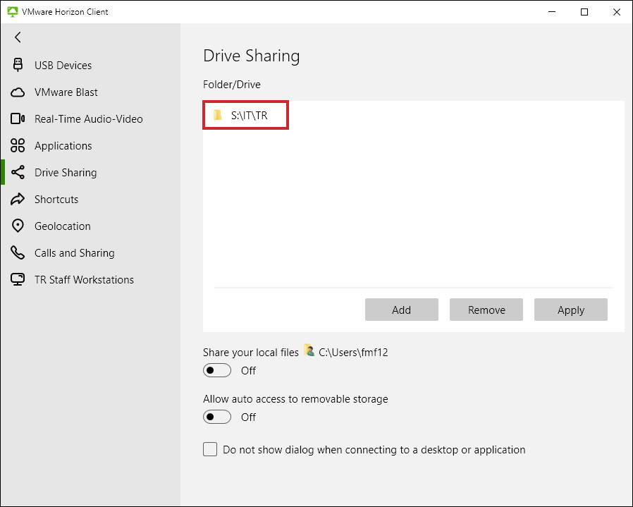Open VMware Blast settings

click(66, 92)
